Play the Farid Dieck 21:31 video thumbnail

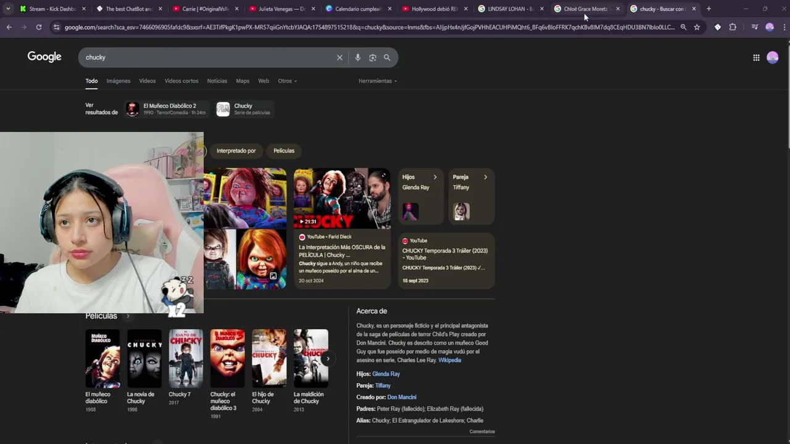click(342, 198)
